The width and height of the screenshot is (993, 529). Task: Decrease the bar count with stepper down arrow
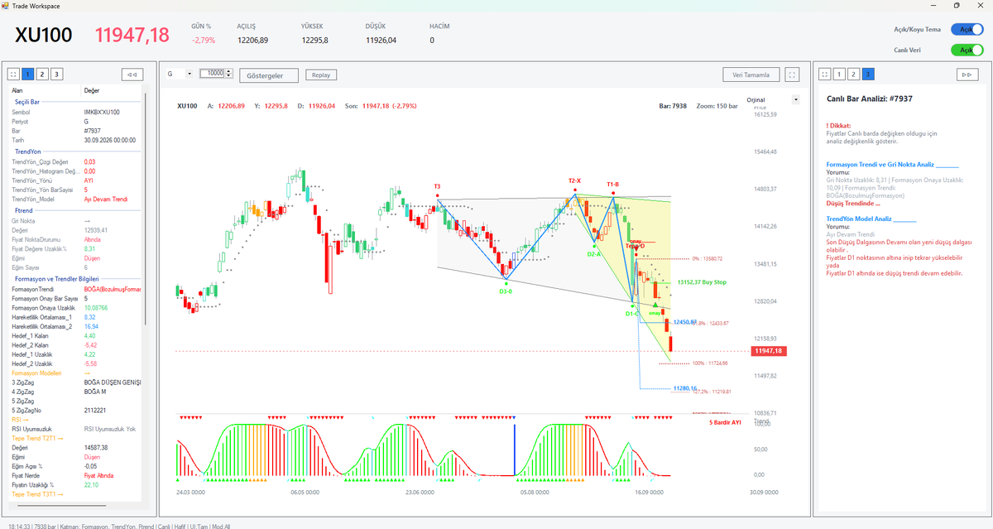(228, 76)
